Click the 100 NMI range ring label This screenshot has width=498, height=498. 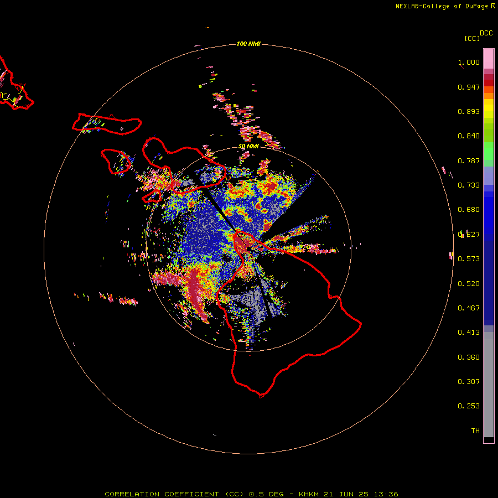click(248, 44)
